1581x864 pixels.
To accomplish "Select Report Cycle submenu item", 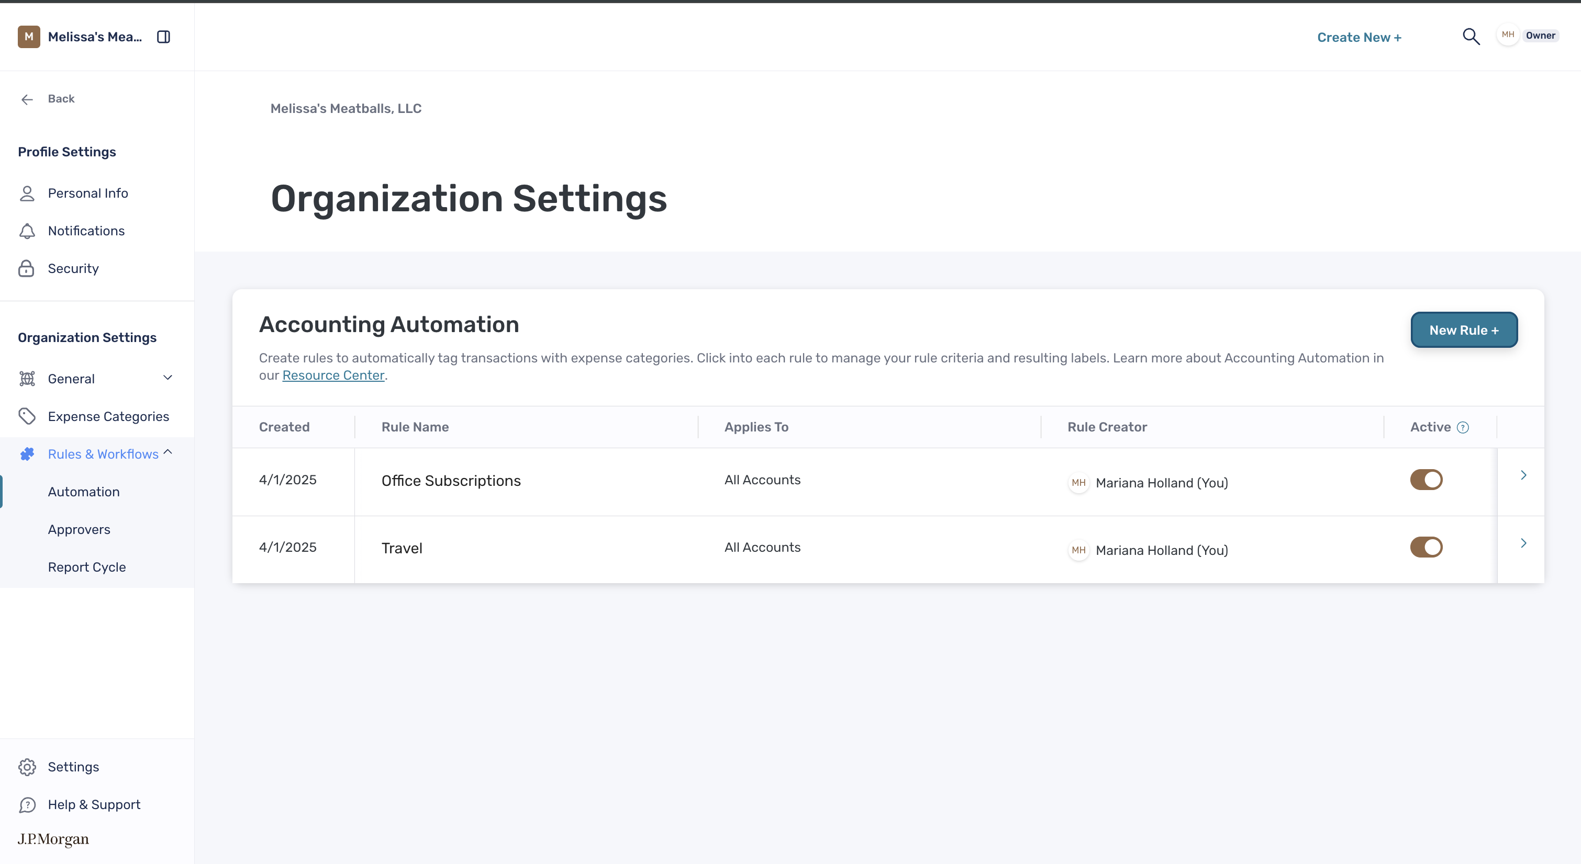I will (86, 567).
